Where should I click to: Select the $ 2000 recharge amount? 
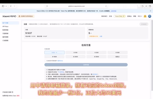(75, 57)
